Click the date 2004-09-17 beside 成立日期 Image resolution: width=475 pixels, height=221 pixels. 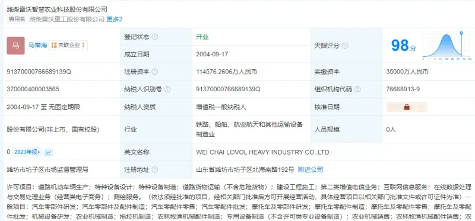pos(212,55)
